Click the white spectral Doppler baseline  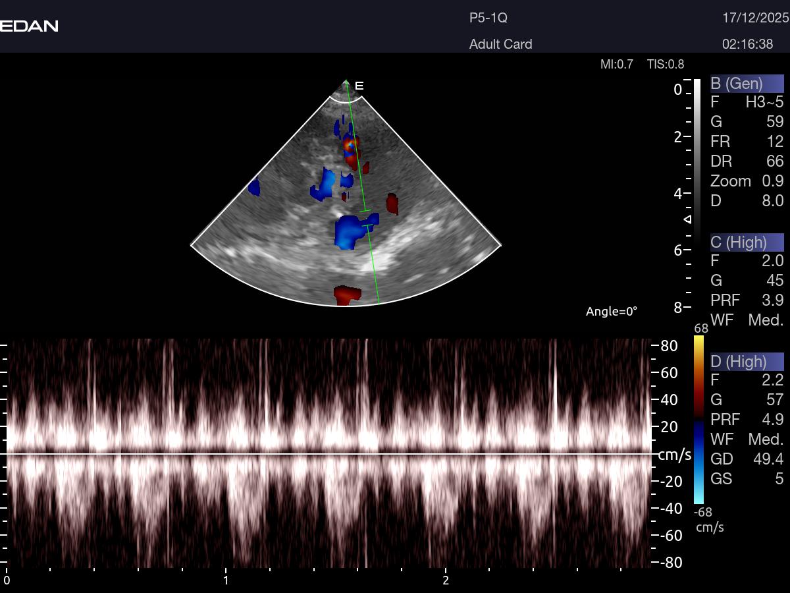tap(329, 453)
